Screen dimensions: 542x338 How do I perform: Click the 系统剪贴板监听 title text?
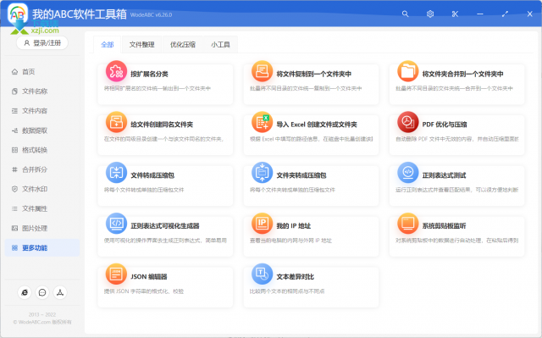[x=444, y=225]
